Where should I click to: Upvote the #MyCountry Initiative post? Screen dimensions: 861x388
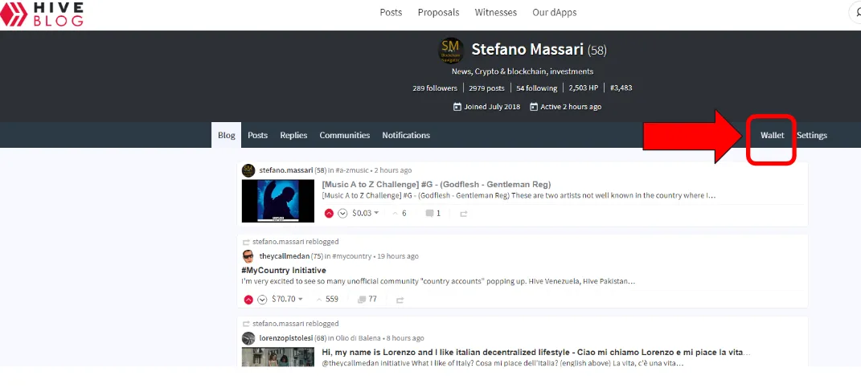(248, 300)
